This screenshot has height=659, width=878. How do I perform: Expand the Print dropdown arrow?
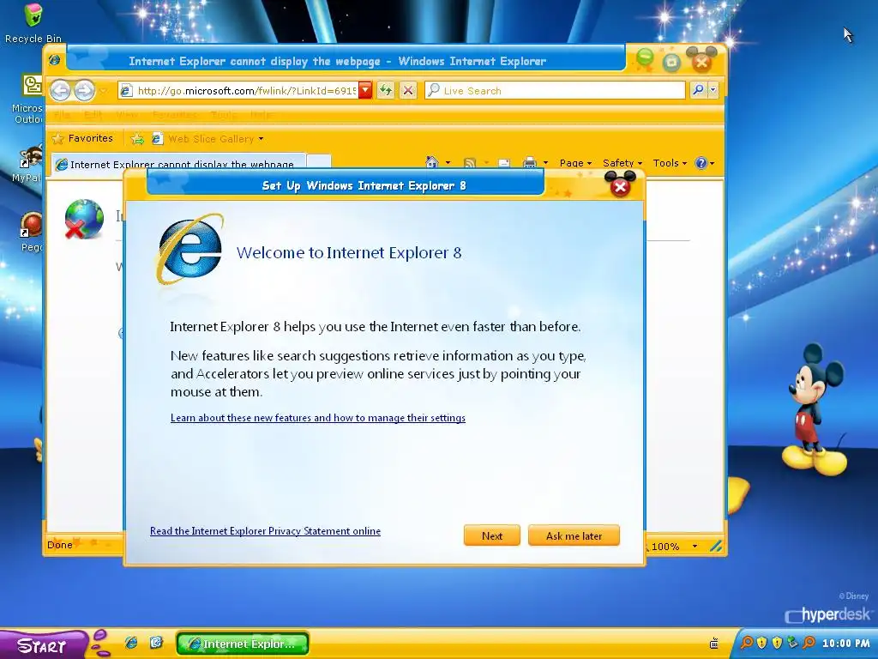coord(545,163)
